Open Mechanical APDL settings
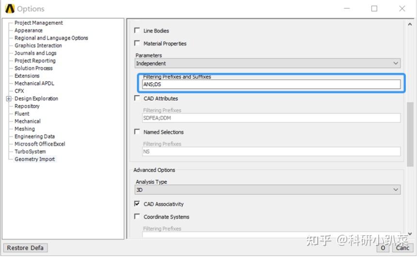 [34, 83]
